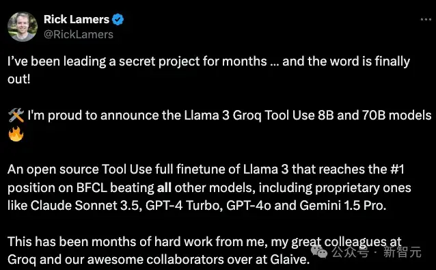Screen dimensions: 436x270
Task: Click the "GPT-4 Turbo" mention
Action: point(182,206)
